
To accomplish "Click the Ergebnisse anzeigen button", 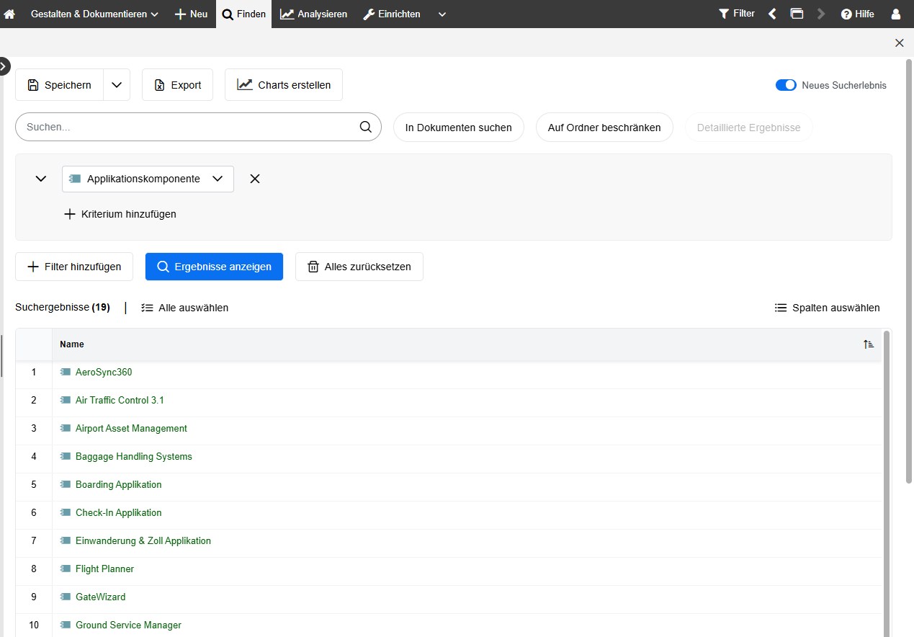I will [214, 266].
